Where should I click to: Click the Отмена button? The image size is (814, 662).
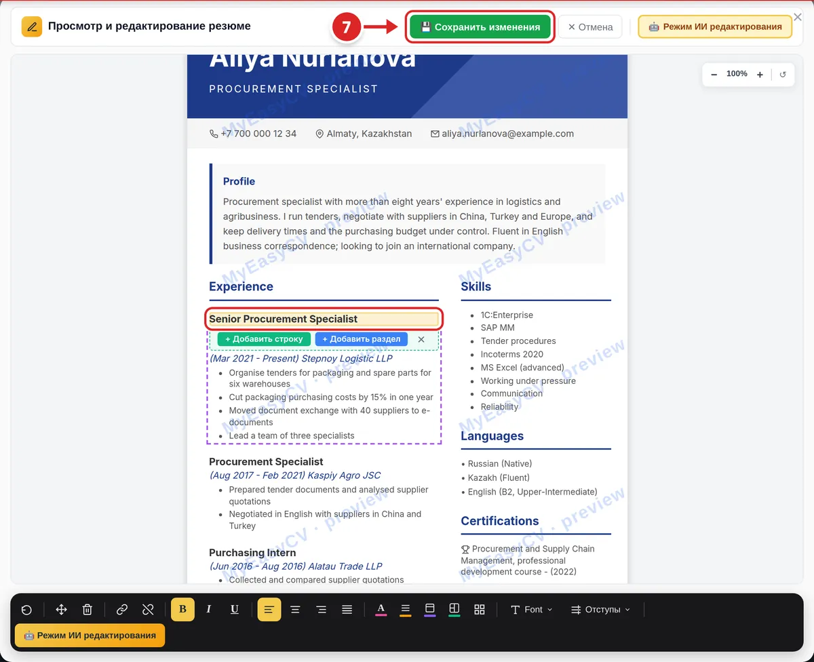[x=590, y=27]
